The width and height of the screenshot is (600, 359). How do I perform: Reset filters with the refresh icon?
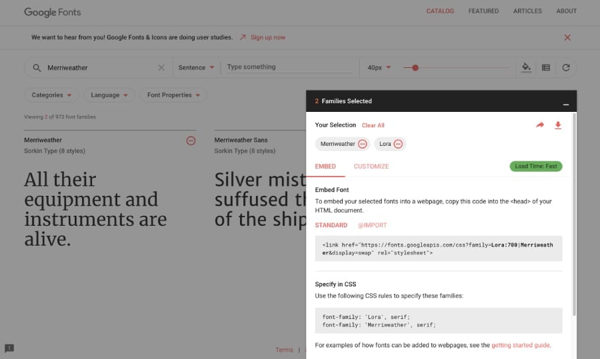(566, 67)
